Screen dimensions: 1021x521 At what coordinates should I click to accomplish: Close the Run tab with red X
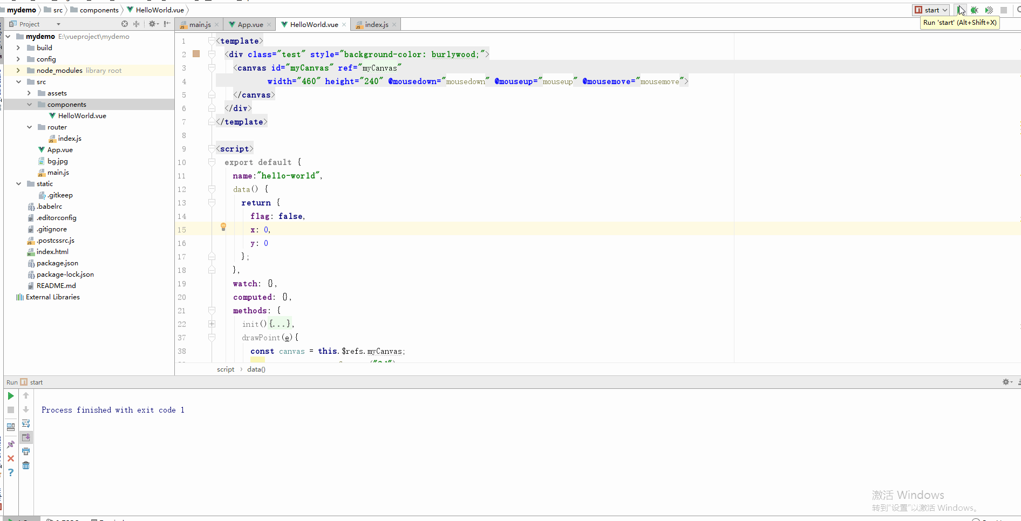click(x=11, y=458)
